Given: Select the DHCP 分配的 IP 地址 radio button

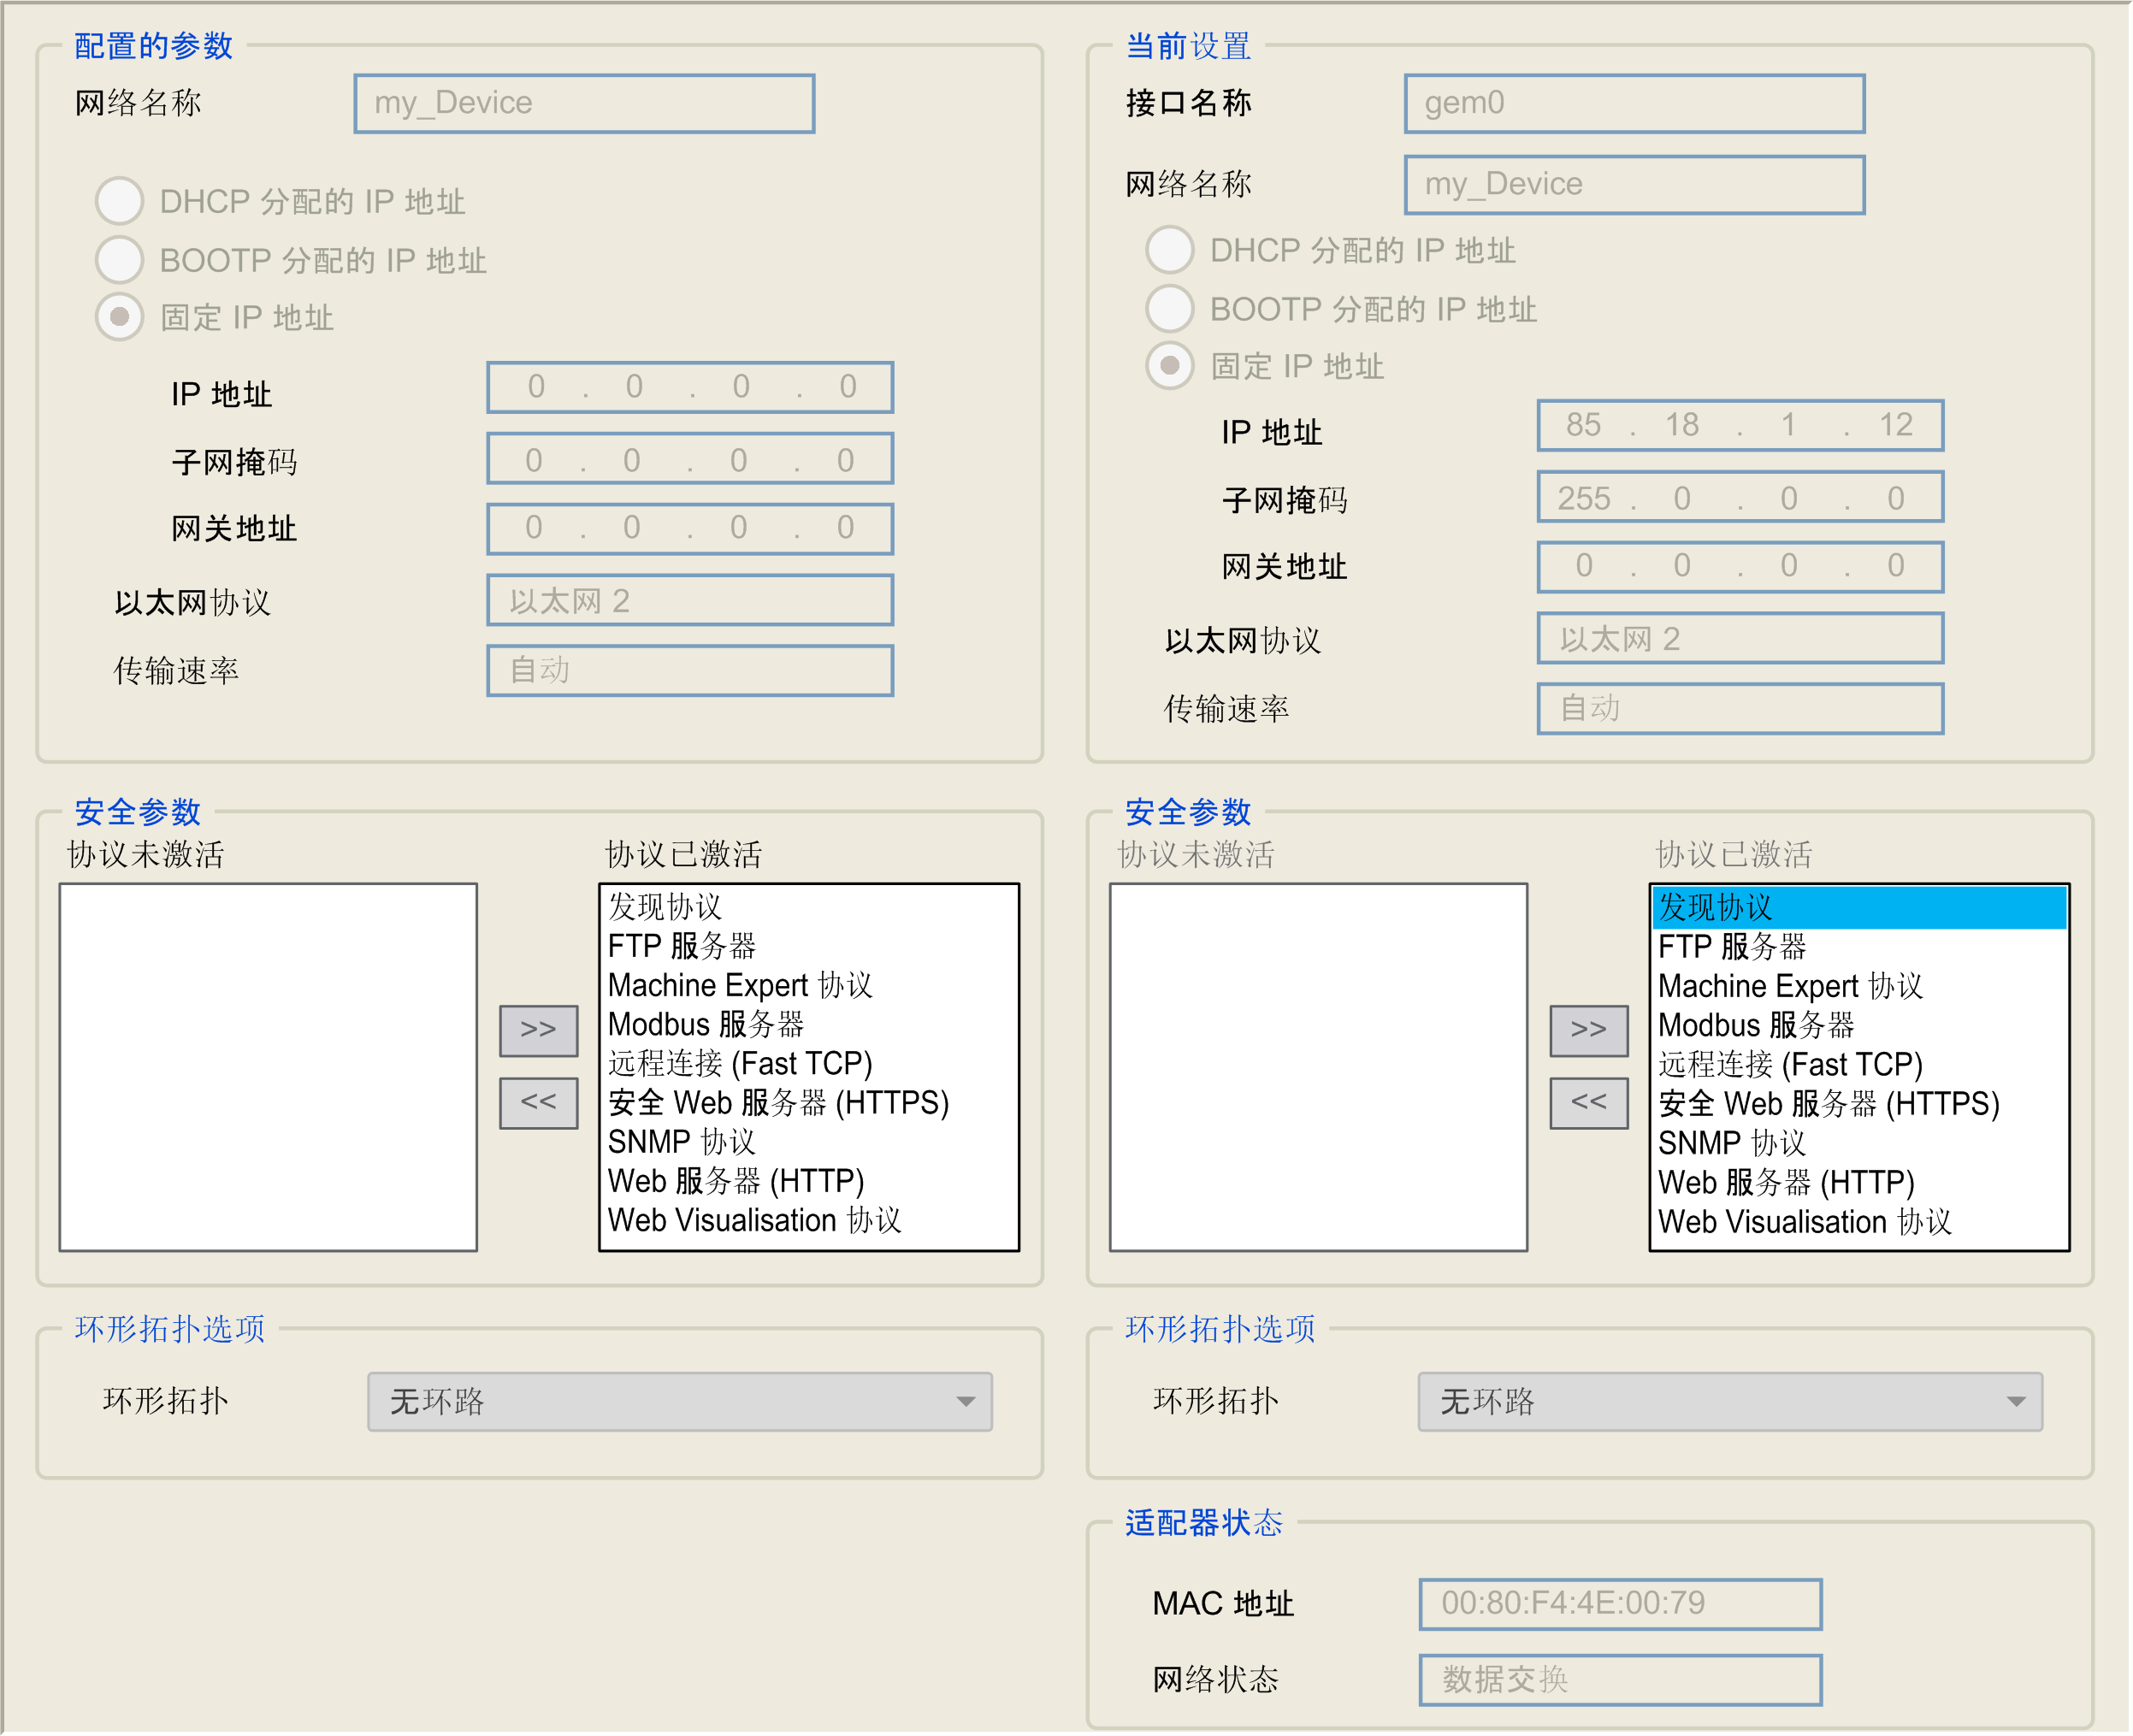Looking at the screenshot, I should coord(119,200).
